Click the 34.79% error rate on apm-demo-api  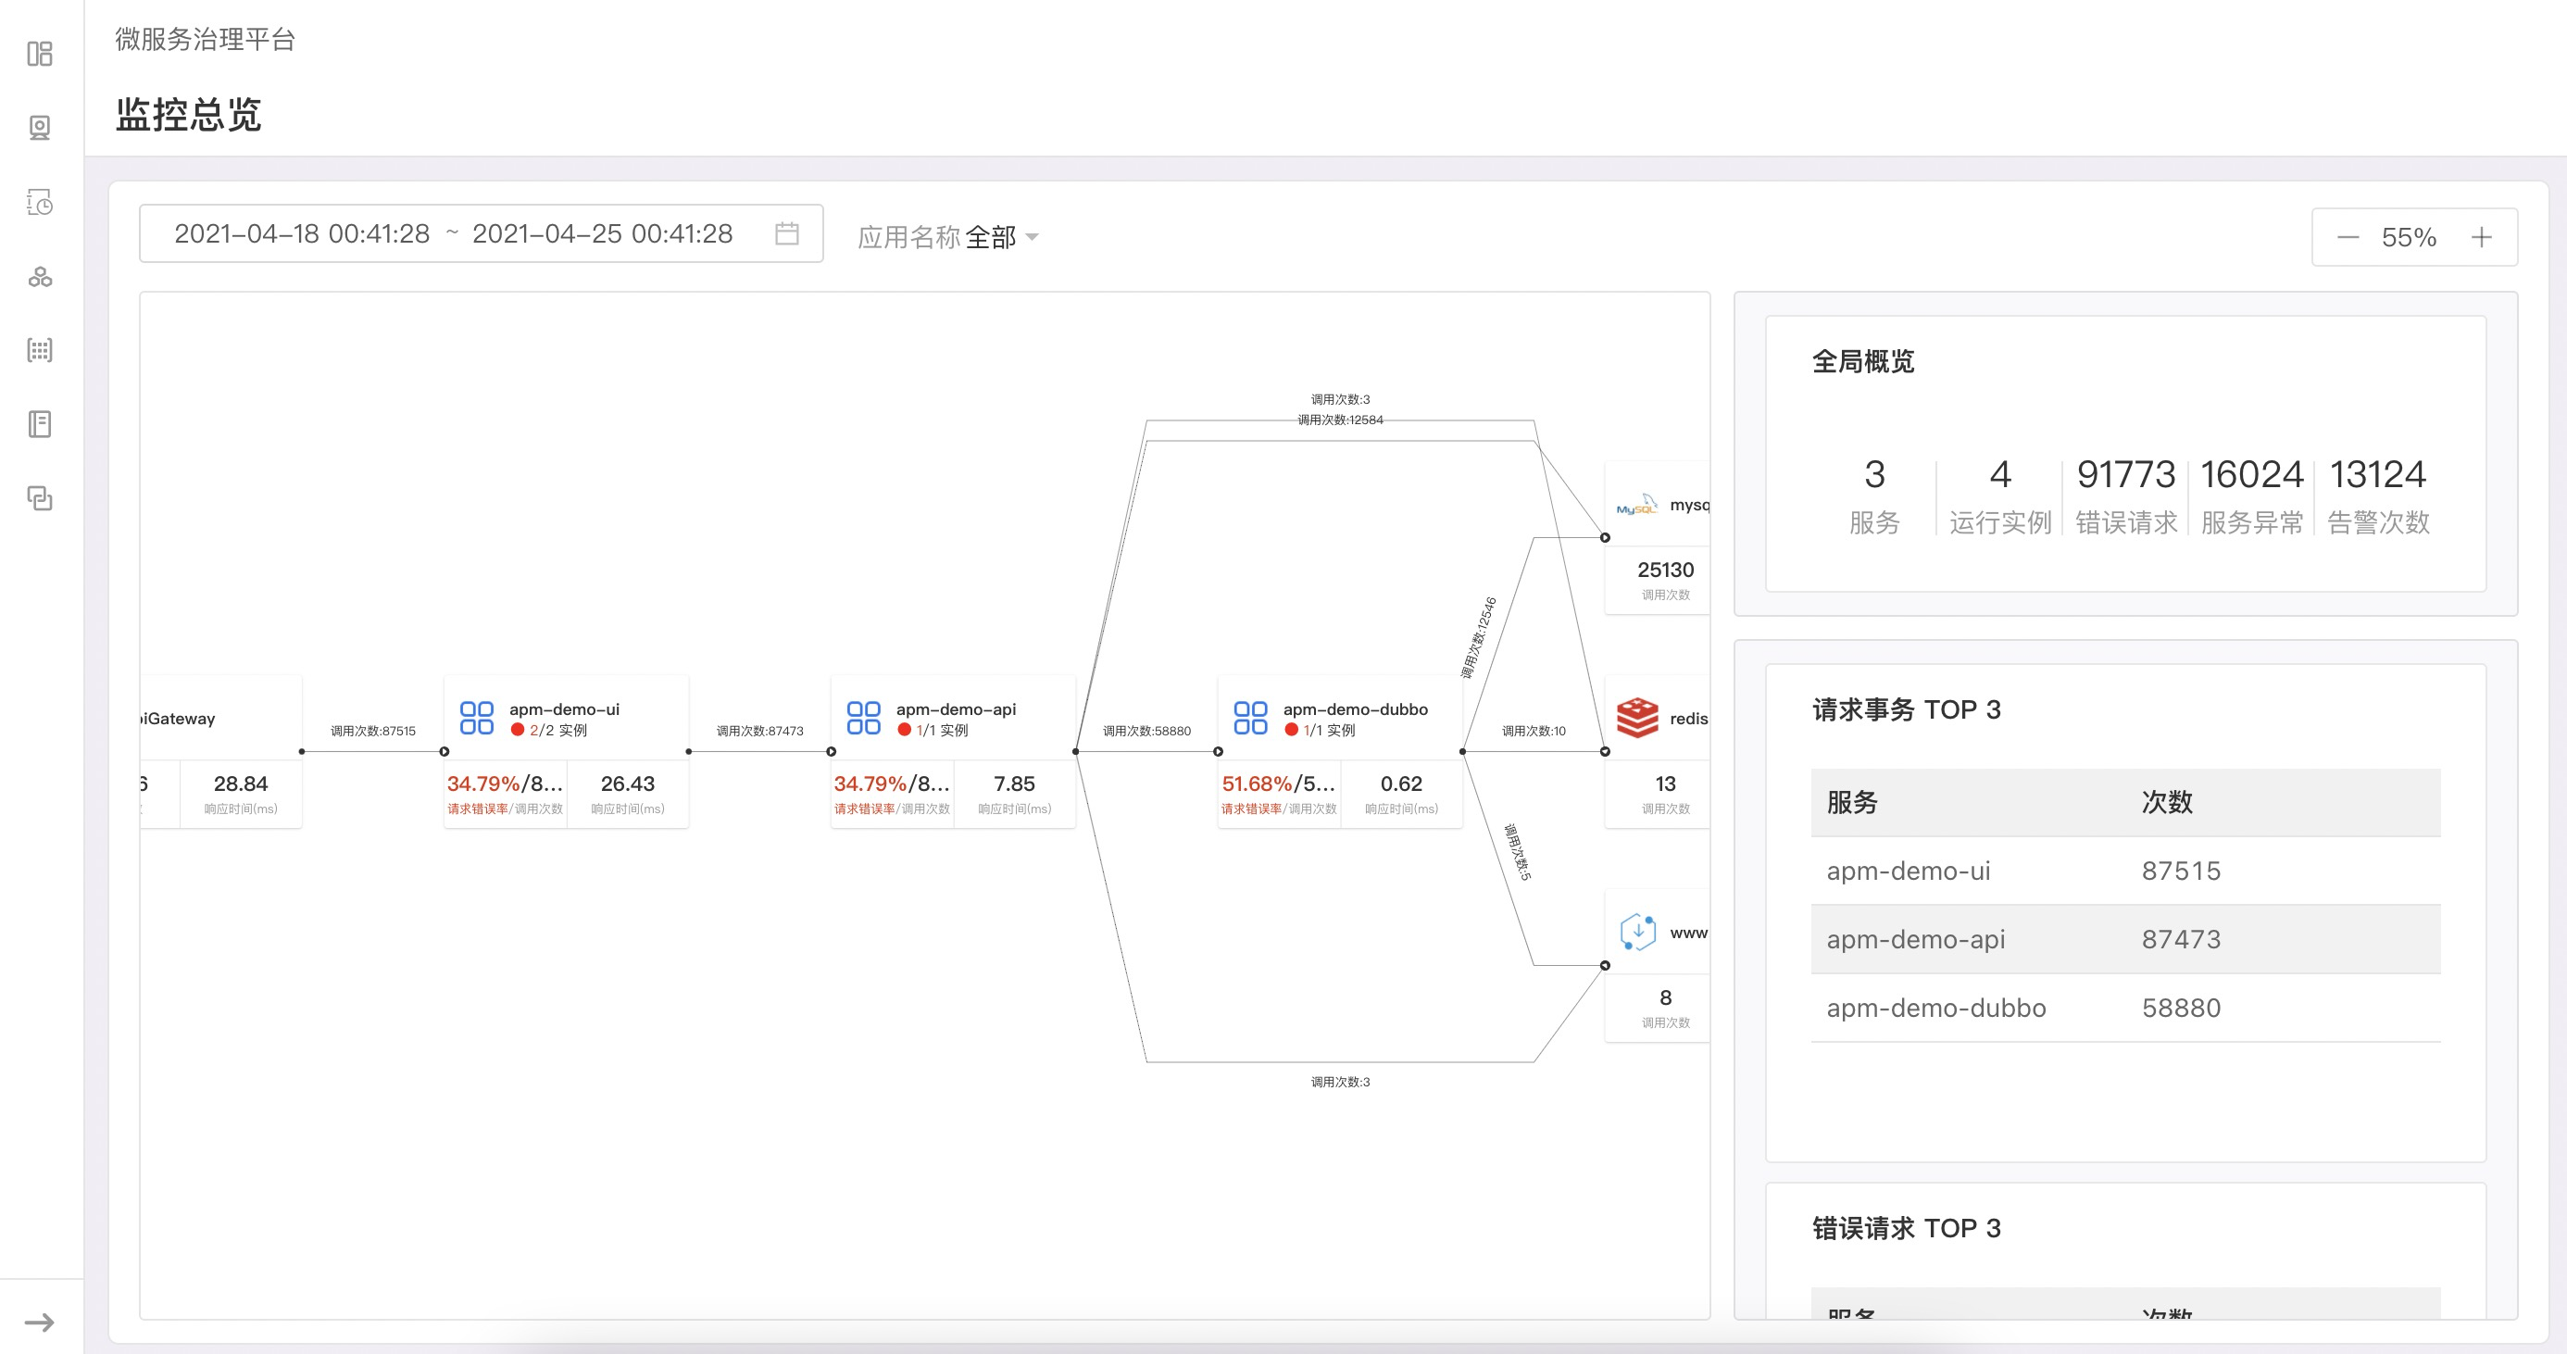click(x=870, y=784)
